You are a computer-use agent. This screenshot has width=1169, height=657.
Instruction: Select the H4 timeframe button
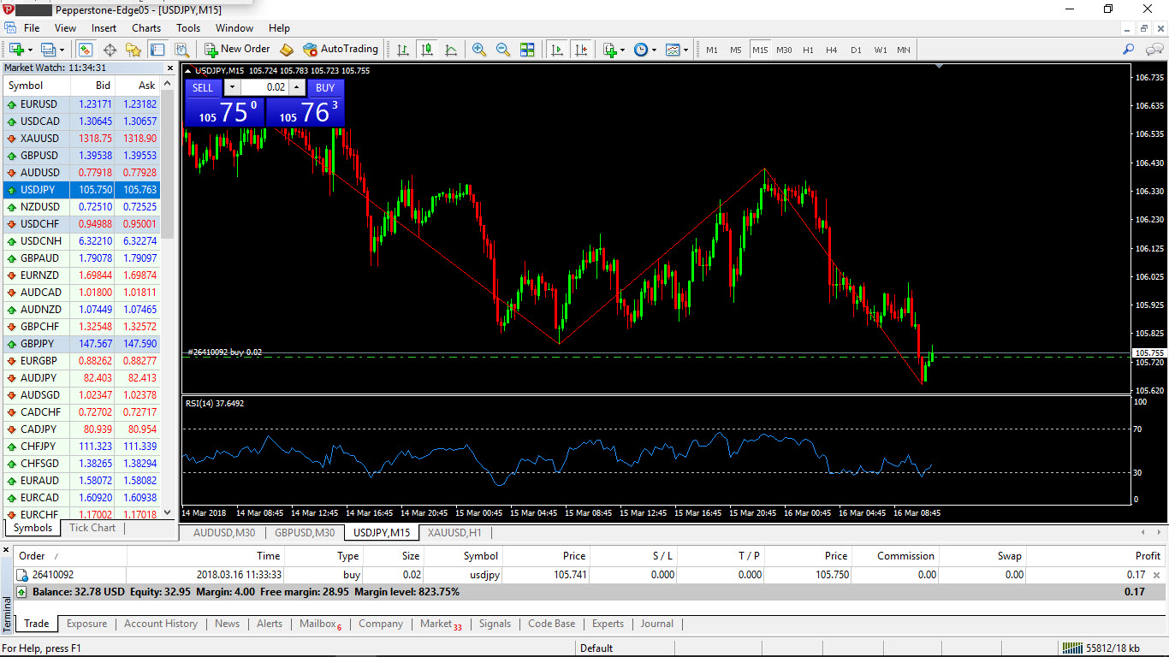click(x=832, y=50)
